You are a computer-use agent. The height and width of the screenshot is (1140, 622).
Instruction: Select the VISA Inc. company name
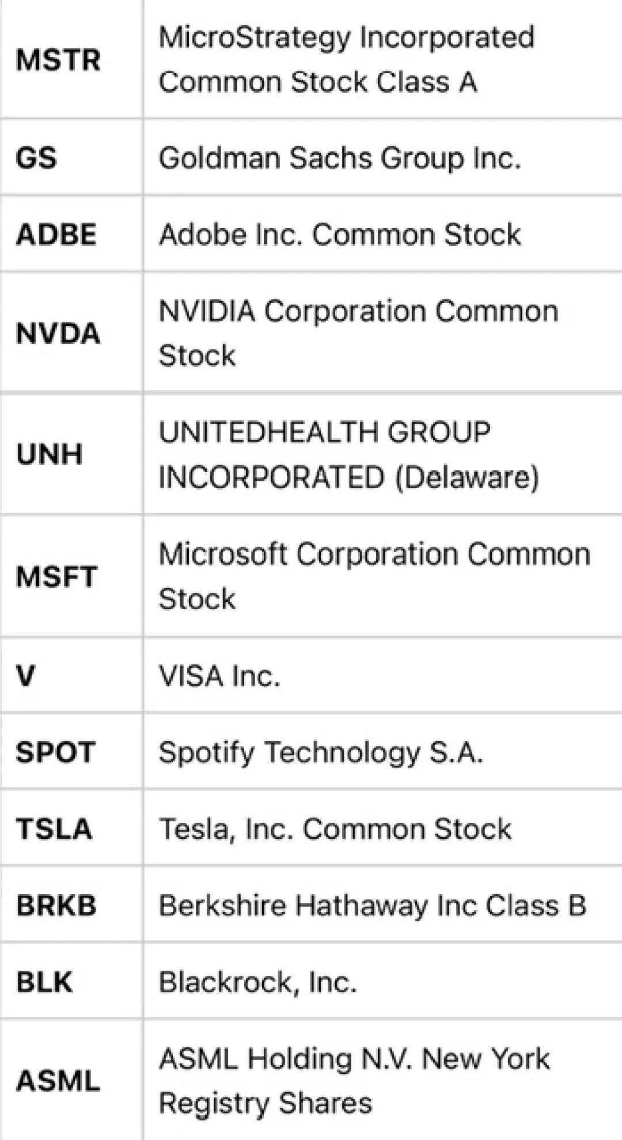[219, 675]
